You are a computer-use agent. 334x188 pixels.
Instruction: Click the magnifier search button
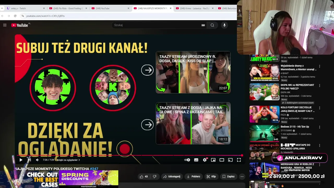[x=212, y=25]
